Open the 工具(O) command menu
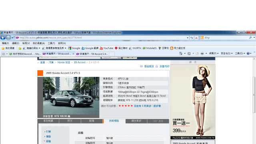256x144 pixels. 240,53
